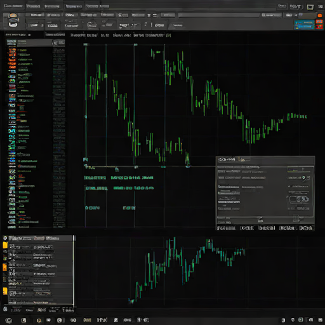The image size is (325, 325).
Task: Click the rounded-box icon in the second toolbar row
Action: pyautogui.click(x=92, y=25)
